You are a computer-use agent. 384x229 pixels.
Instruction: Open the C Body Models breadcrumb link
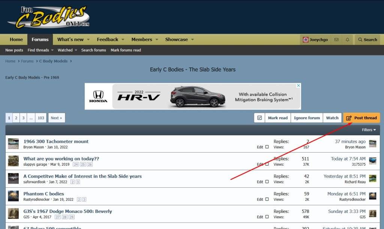point(53,61)
